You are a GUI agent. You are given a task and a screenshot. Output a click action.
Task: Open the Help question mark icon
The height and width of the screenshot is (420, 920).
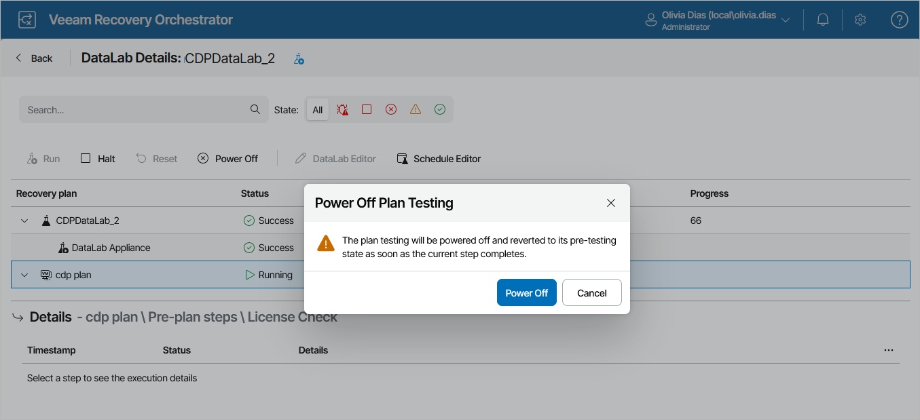pos(899,20)
